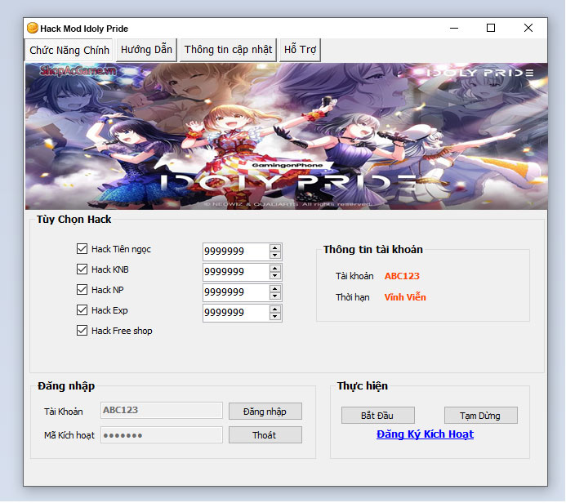Viewport: 566px width, 503px height.
Task: Uncheck the Hack Tiên ngọc checkbox
Action: click(82, 248)
